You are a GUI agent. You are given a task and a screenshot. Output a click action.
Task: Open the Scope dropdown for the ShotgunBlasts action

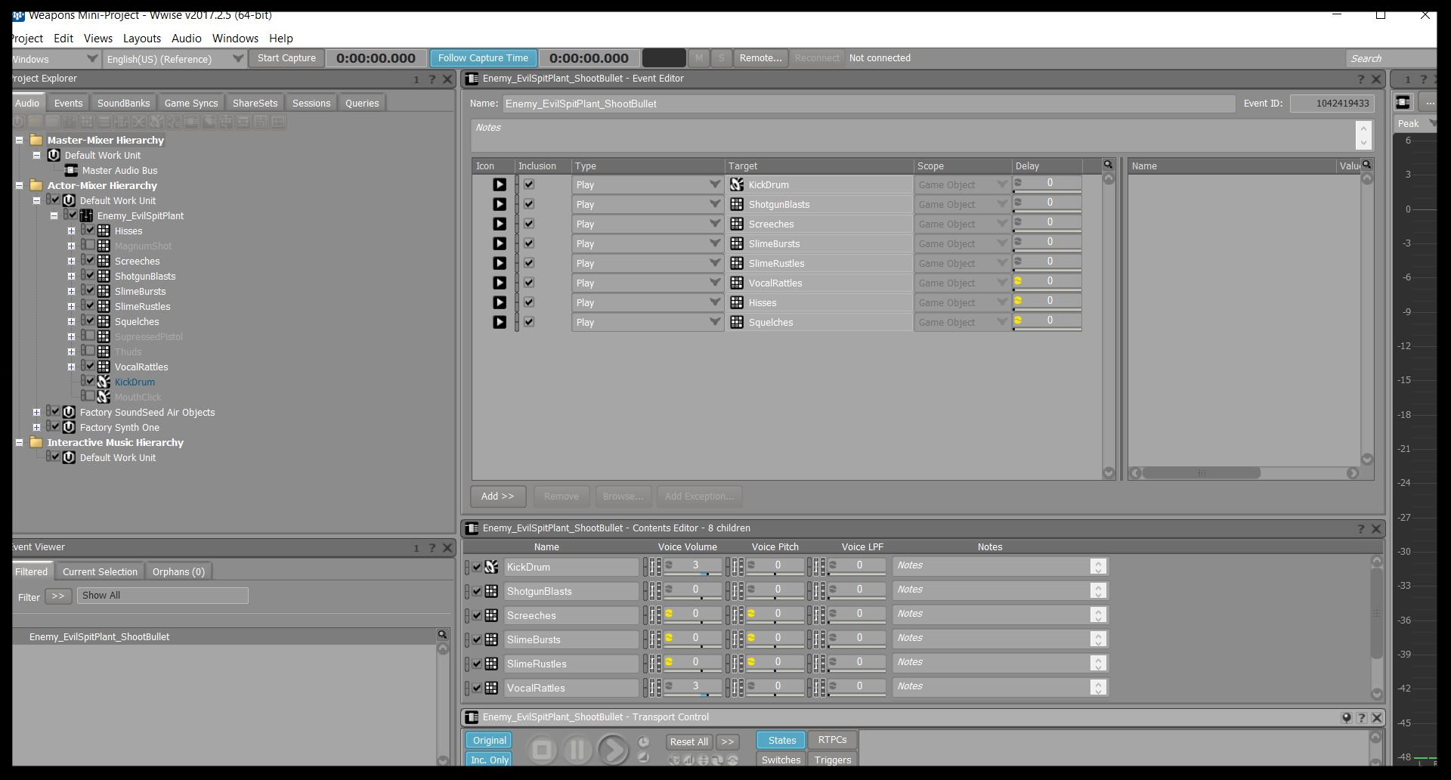[x=1002, y=204]
